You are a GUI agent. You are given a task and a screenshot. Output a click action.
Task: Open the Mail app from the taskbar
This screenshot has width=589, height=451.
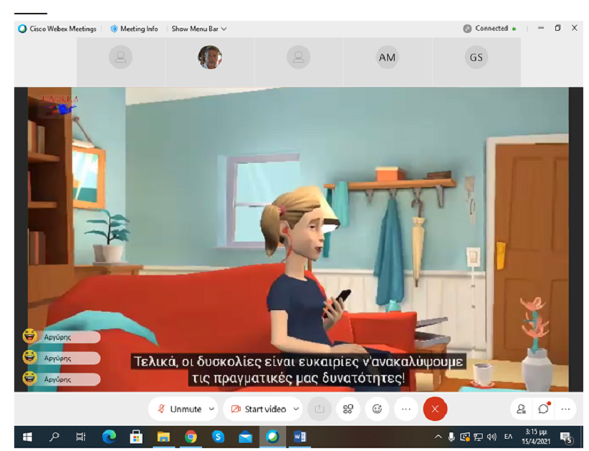pos(245,437)
